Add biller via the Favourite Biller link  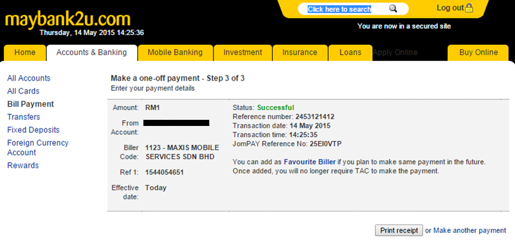[310, 162]
